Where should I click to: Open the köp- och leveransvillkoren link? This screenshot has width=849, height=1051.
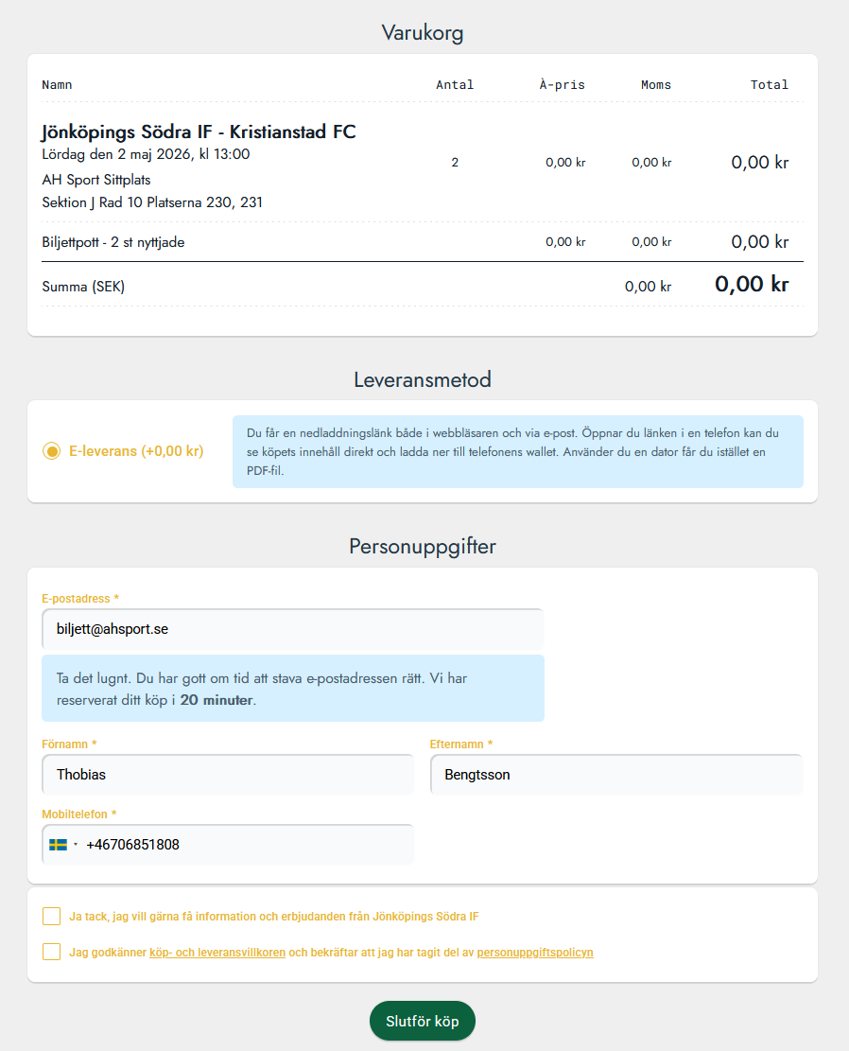coord(217,953)
